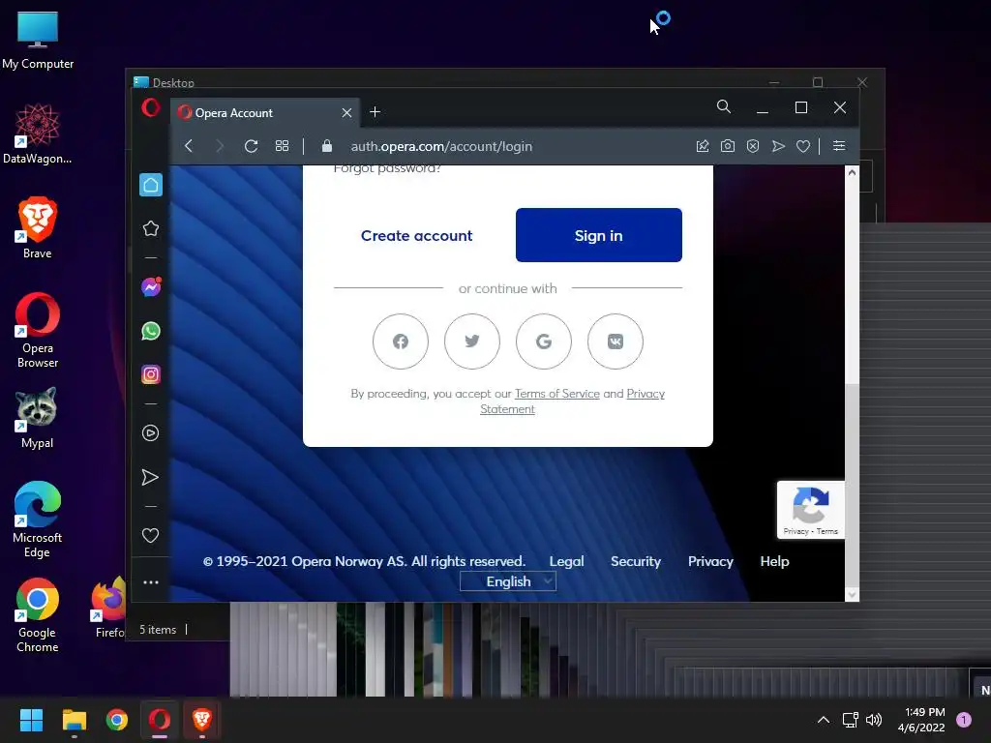Open the notification badge in tray
The image size is (991, 743).
click(964, 719)
